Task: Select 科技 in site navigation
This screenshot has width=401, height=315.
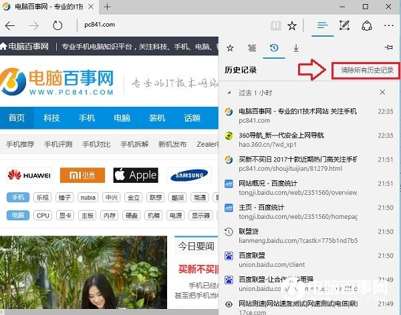Action: point(51,117)
